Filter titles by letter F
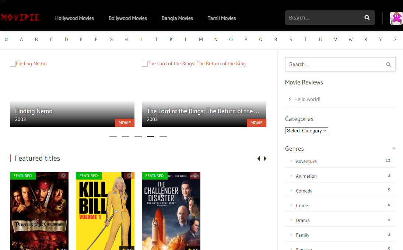Screen dimensions: 403x250 (96, 39)
